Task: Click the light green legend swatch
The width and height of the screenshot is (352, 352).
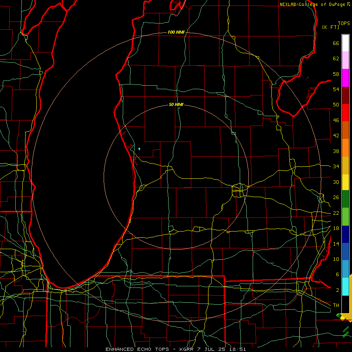Action: (x=345, y=217)
